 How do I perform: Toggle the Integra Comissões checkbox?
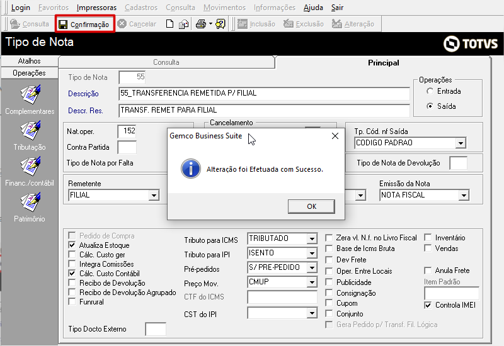(72, 264)
